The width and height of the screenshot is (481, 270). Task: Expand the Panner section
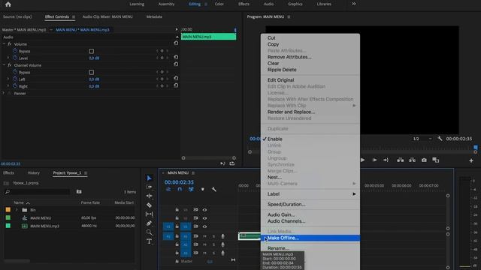click(x=4, y=93)
